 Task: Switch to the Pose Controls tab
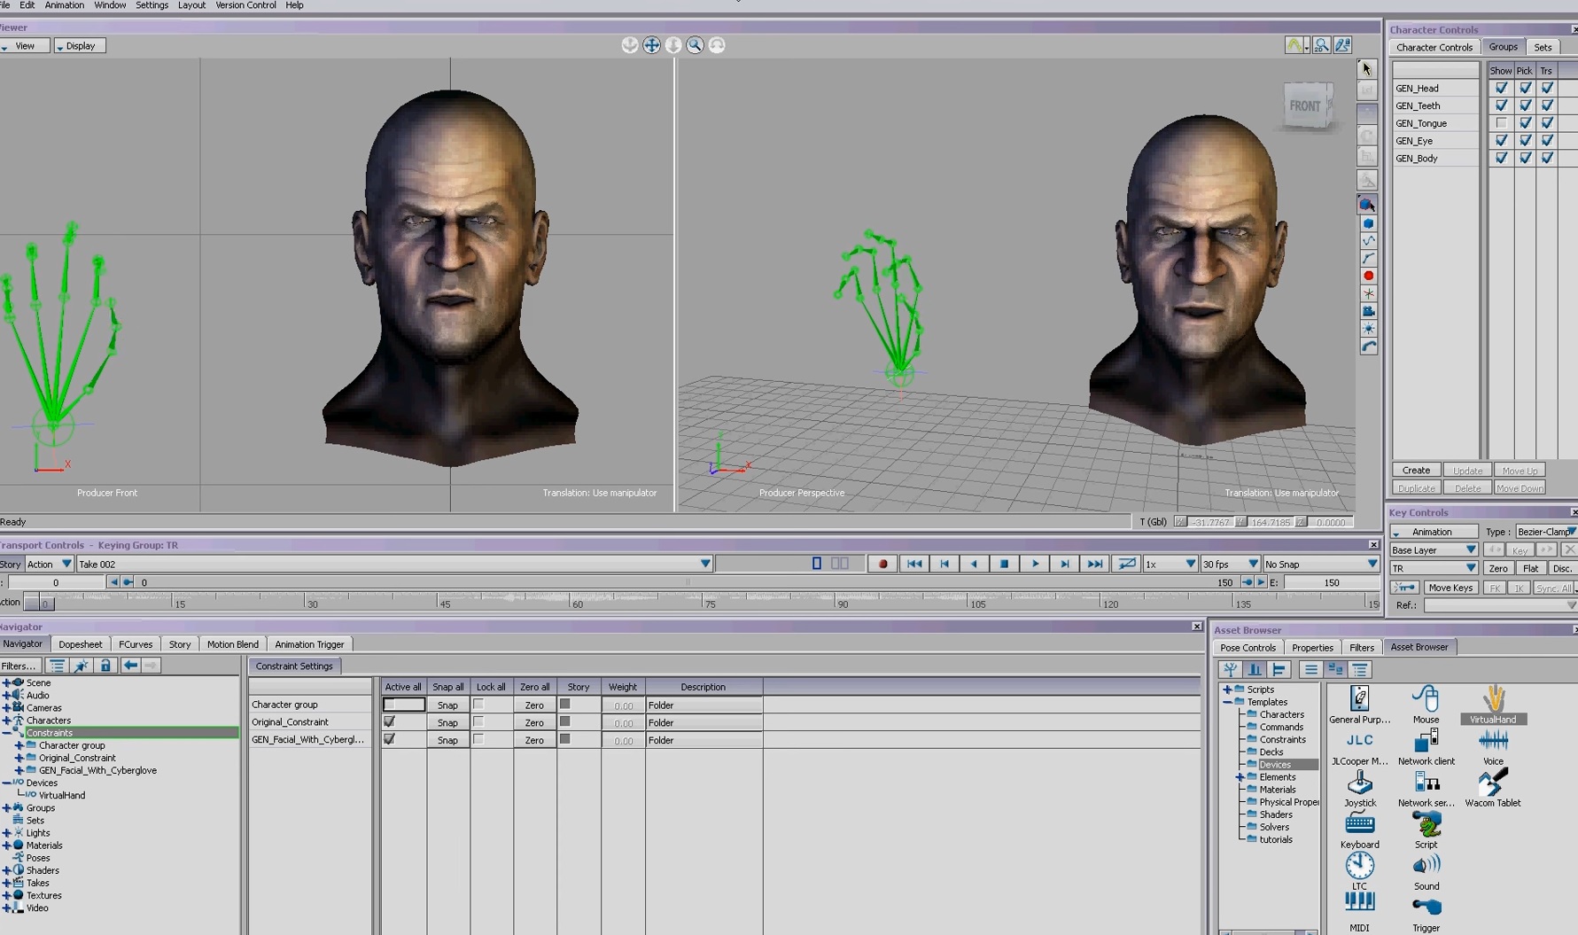(x=1248, y=648)
